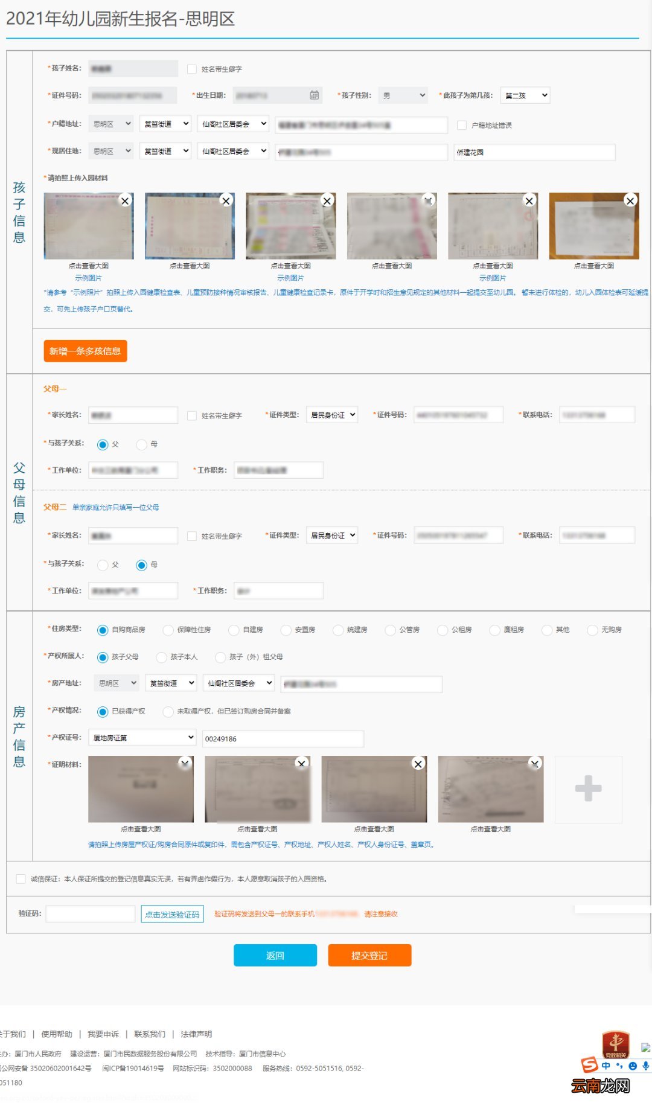Open the 使用帮助 footer link
This screenshot has width=652, height=1103.
pyautogui.click(x=57, y=1034)
